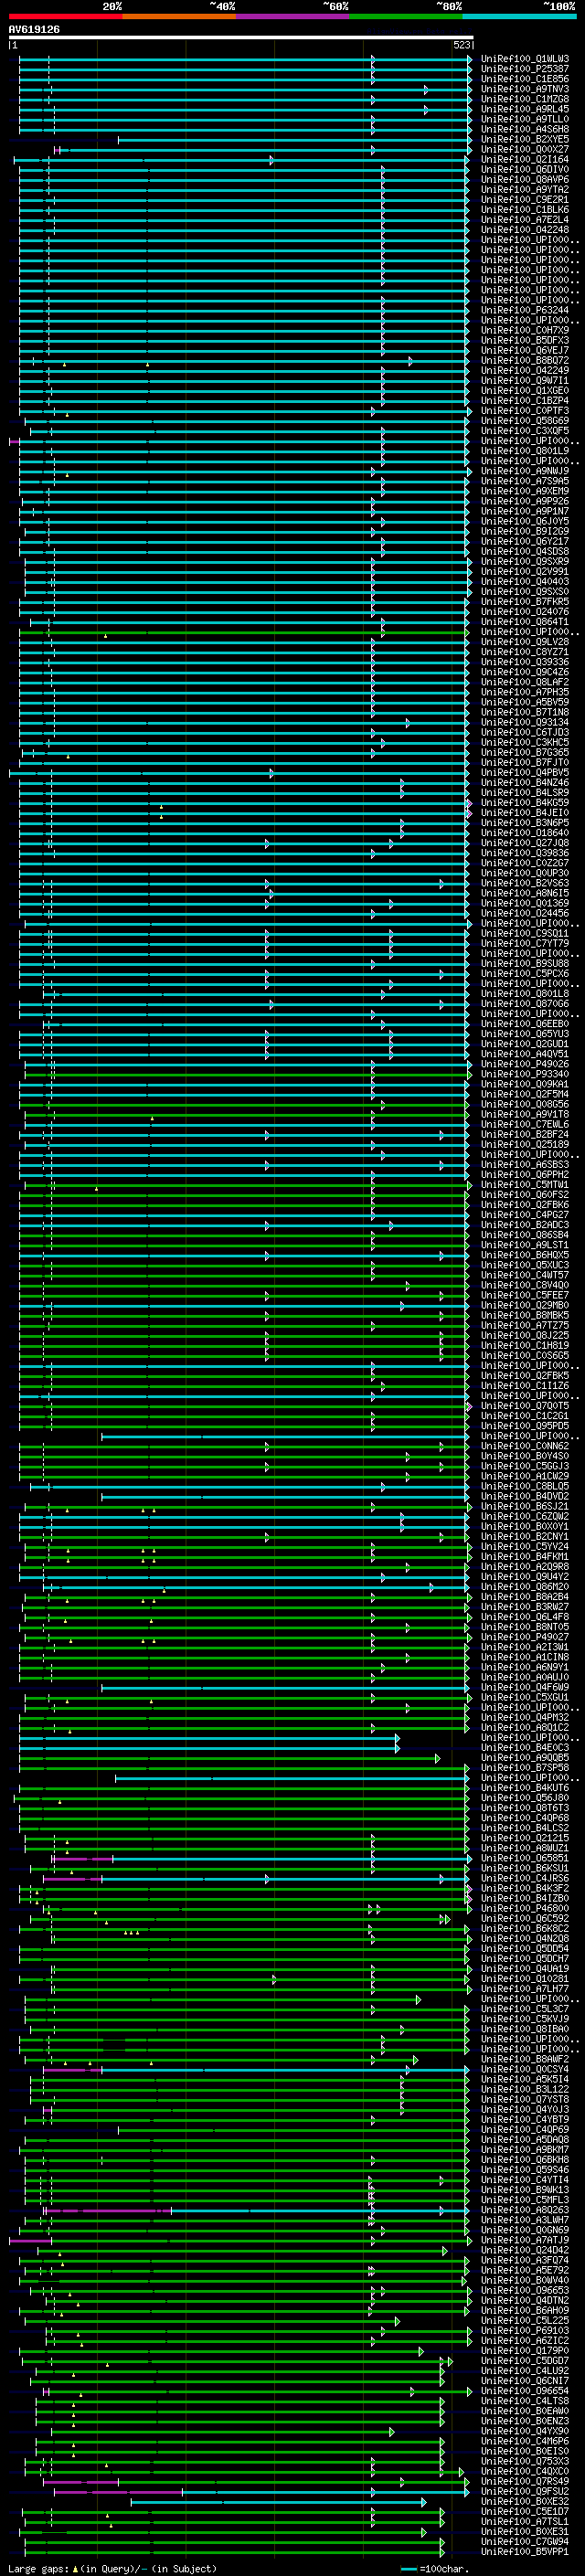Select the UniRef100_A4S6H8 label

525,129
